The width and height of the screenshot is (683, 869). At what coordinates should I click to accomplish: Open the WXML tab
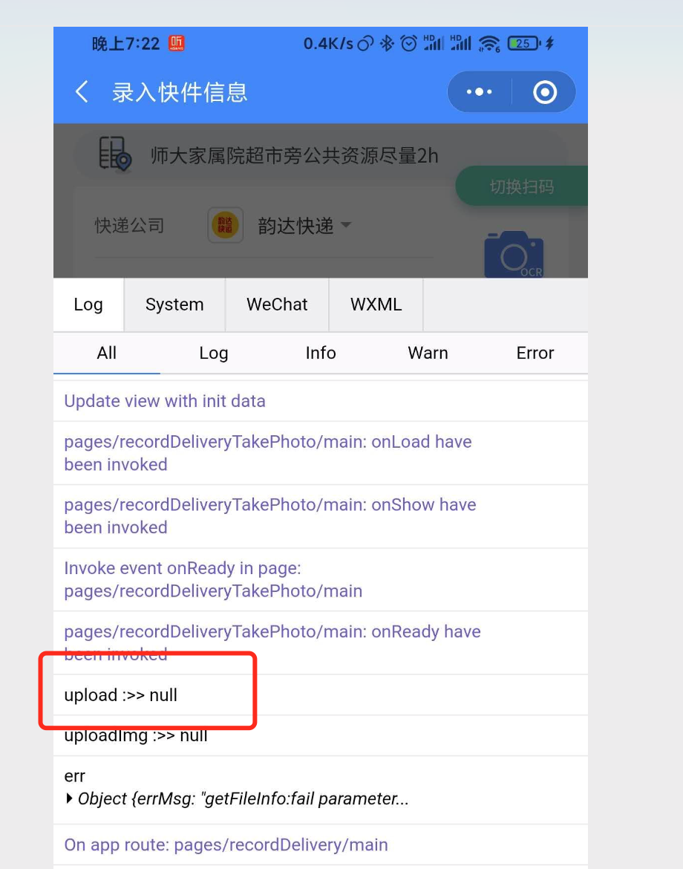376,305
